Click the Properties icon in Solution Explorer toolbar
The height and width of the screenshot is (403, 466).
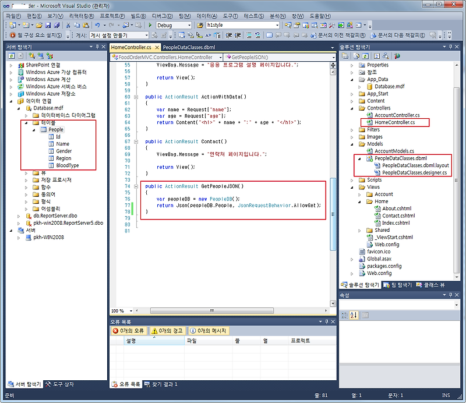coord(345,56)
